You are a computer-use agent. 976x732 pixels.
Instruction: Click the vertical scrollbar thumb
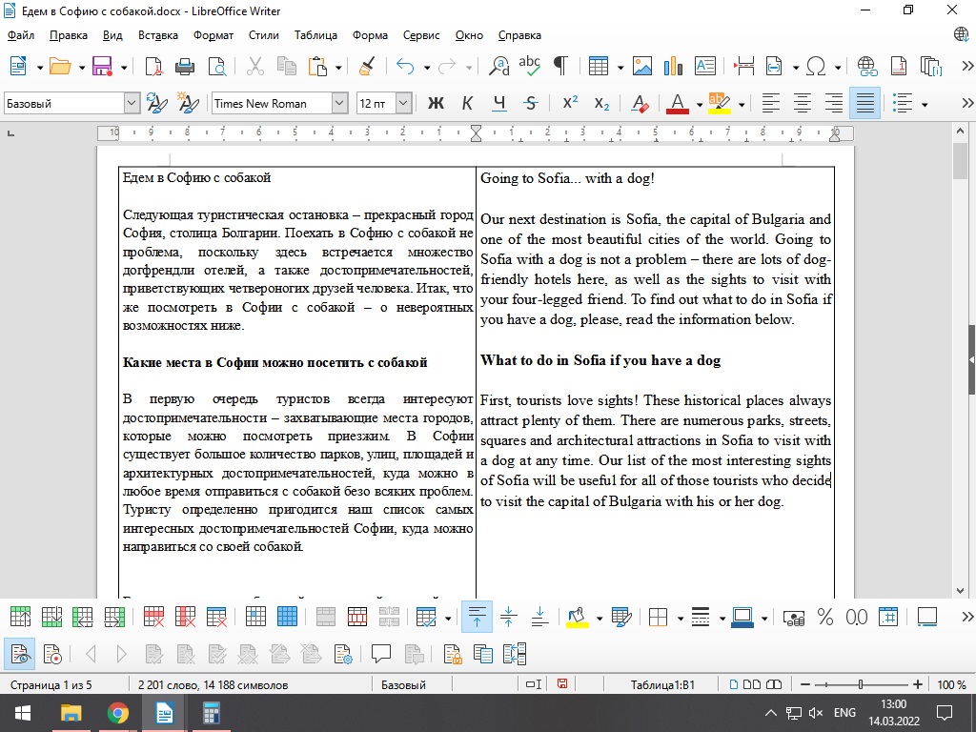click(960, 161)
